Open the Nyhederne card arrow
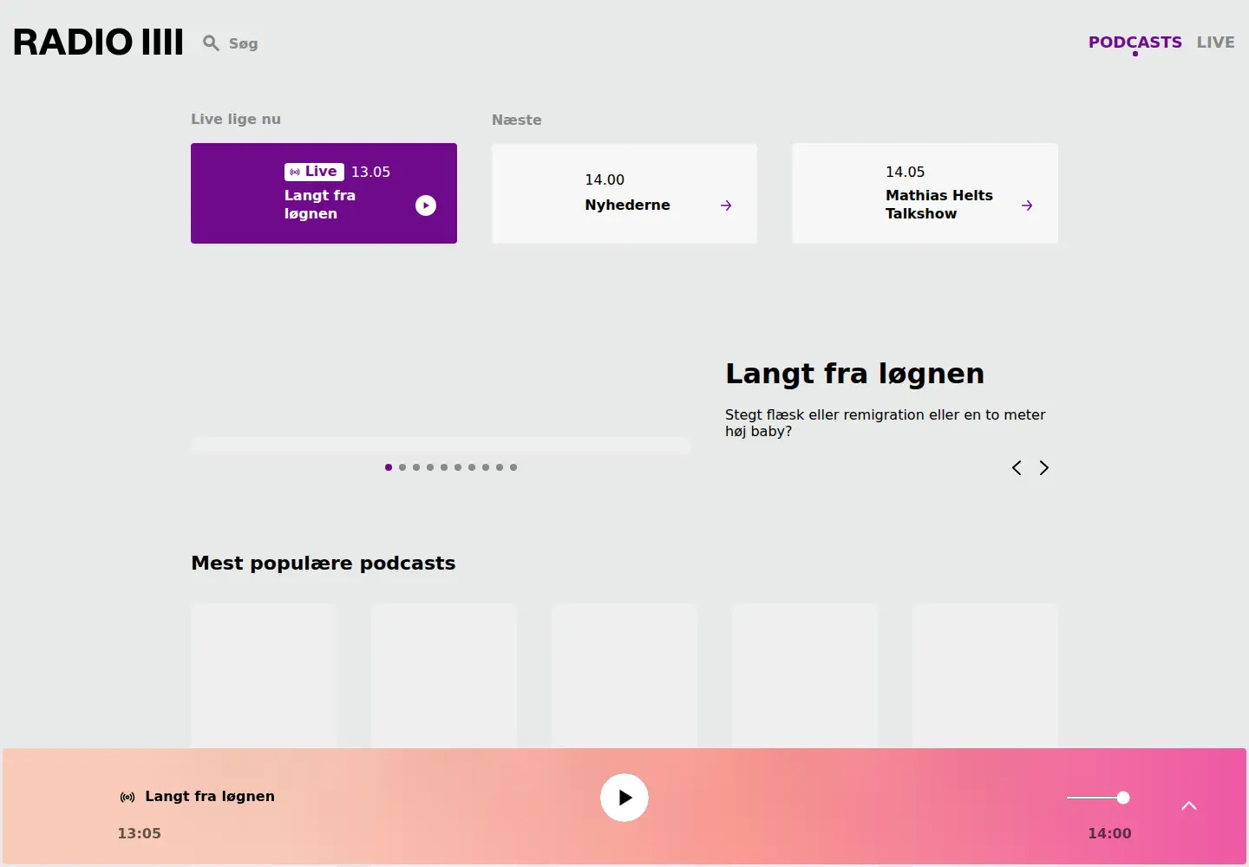The height and width of the screenshot is (867, 1249). 726,205
